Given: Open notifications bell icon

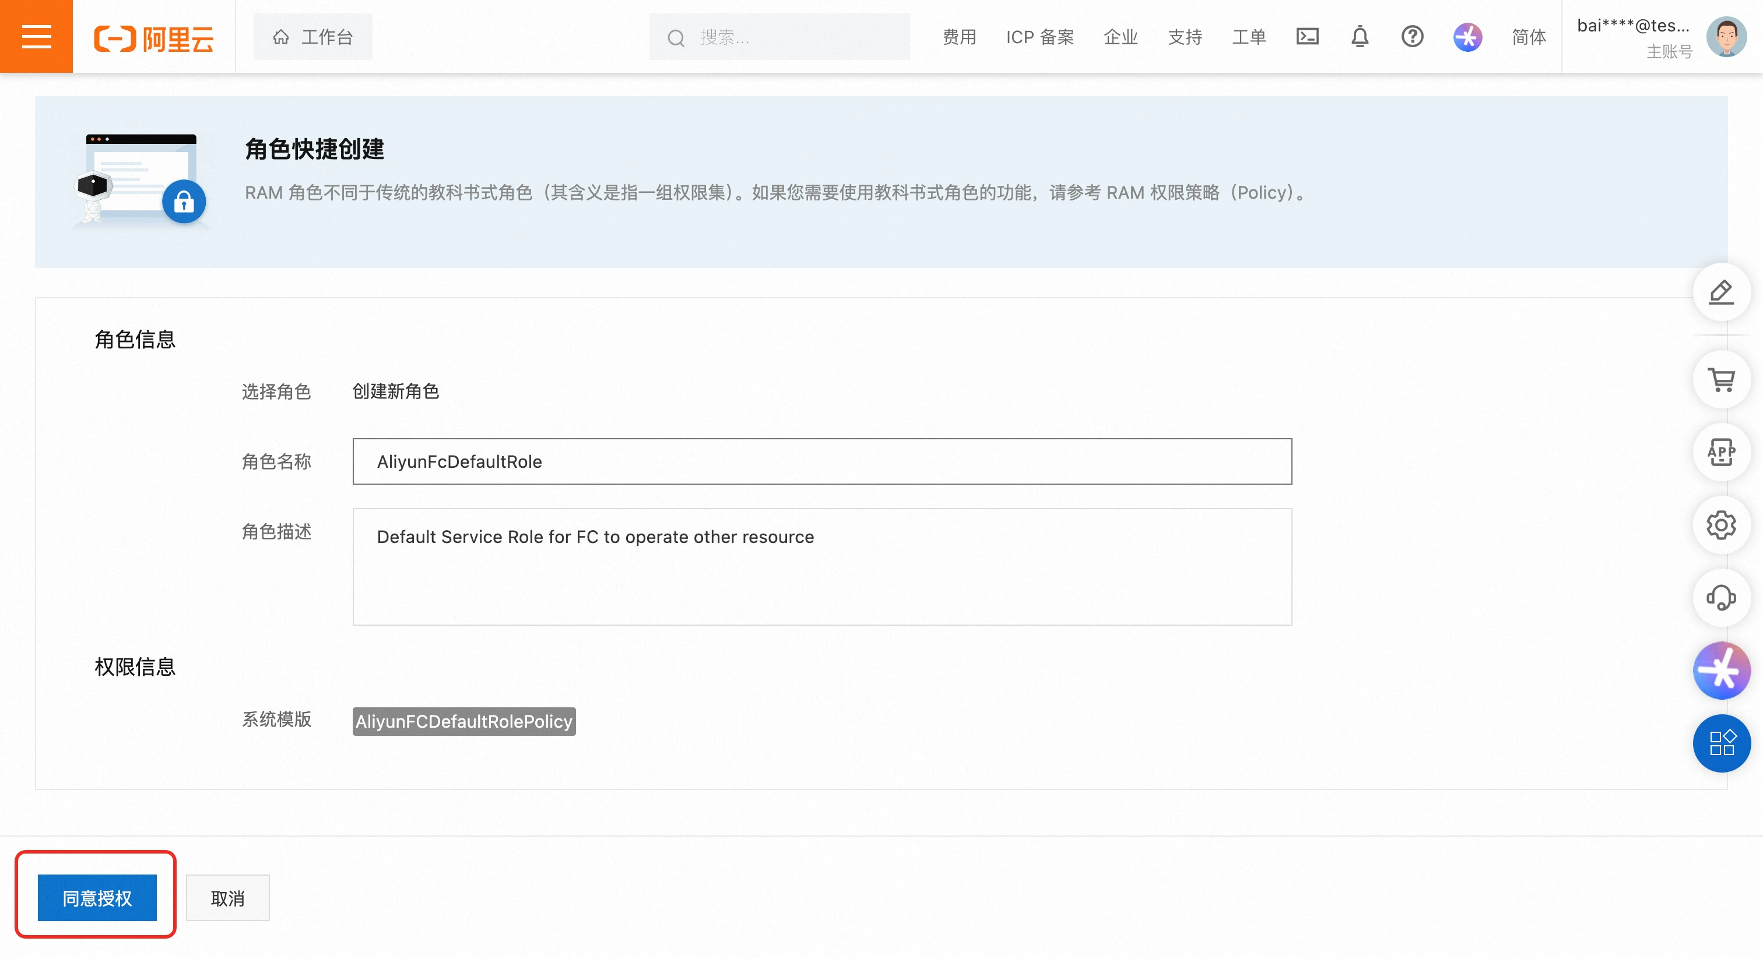Looking at the screenshot, I should [x=1360, y=36].
